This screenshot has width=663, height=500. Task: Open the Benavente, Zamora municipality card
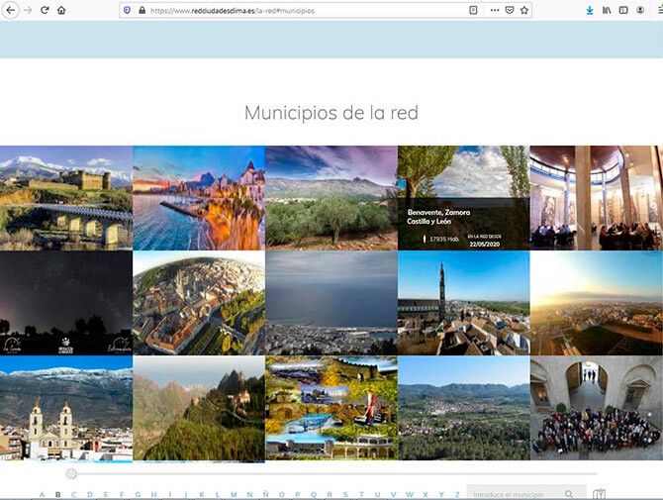pyautogui.click(x=463, y=197)
